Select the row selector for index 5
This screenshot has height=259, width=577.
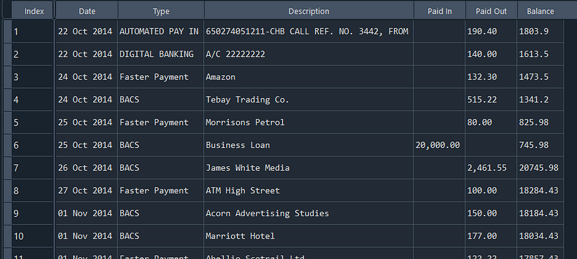(x=7, y=122)
